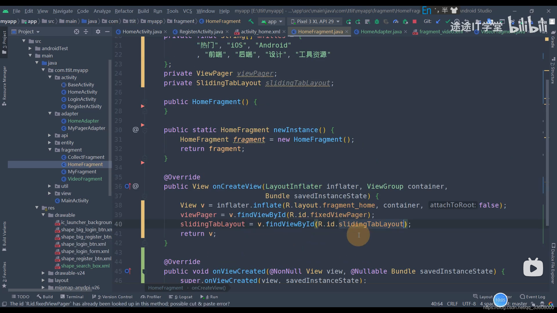The width and height of the screenshot is (557, 313).
Task: Open the TODO tool window
Action: click(x=21, y=297)
